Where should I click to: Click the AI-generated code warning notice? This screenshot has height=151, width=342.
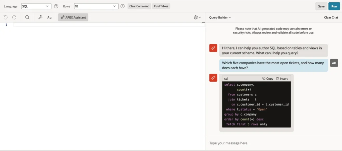coord(274,30)
